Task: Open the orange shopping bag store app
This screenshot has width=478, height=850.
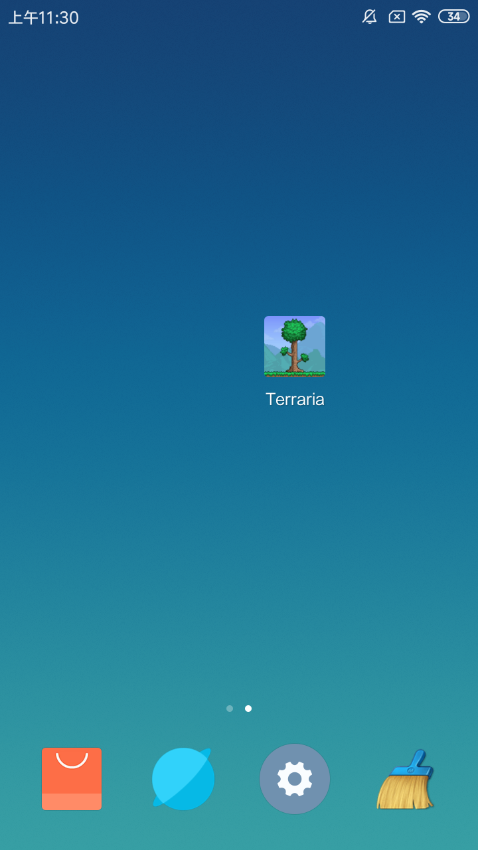Action: (x=72, y=779)
